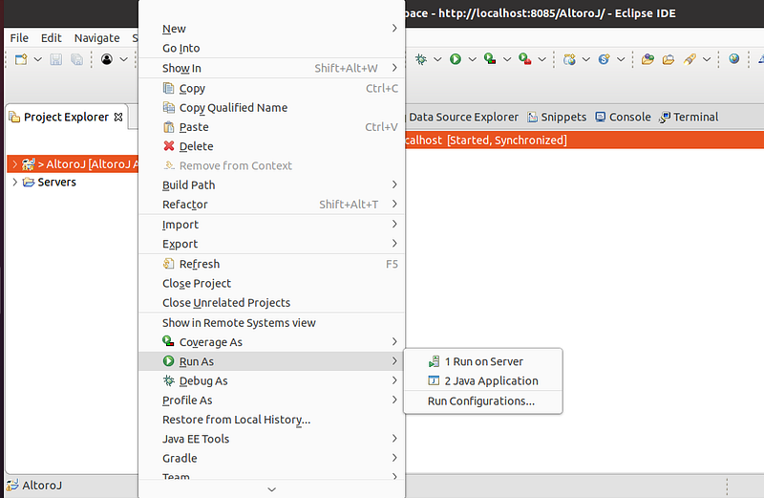Select Refresh in the context menu

click(x=199, y=264)
